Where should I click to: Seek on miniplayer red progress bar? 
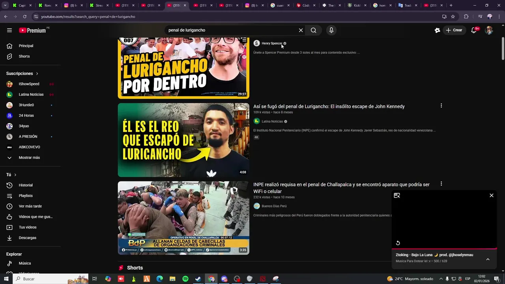[444, 249]
